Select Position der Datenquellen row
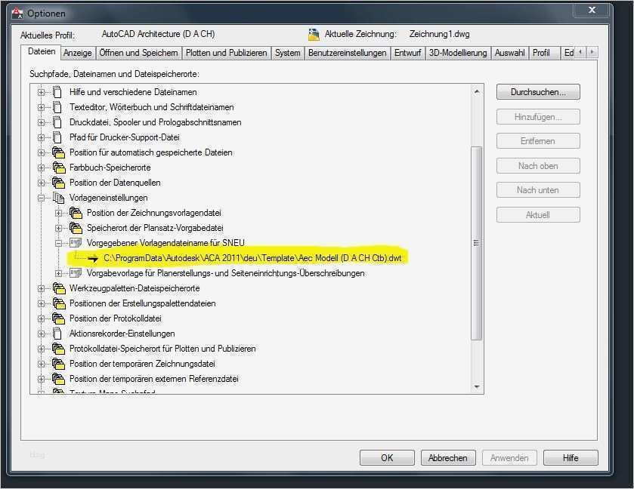Screen dimensions: 634x489 pos(115,183)
